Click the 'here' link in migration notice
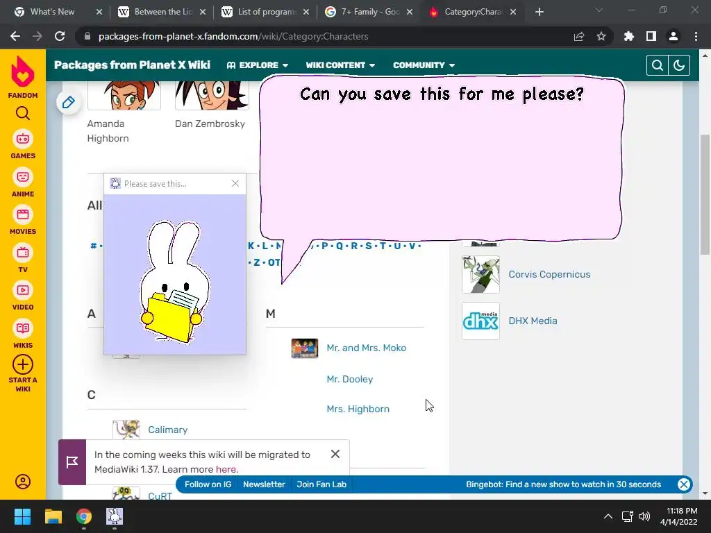Image resolution: width=711 pixels, height=533 pixels. click(x=226, y=469)
